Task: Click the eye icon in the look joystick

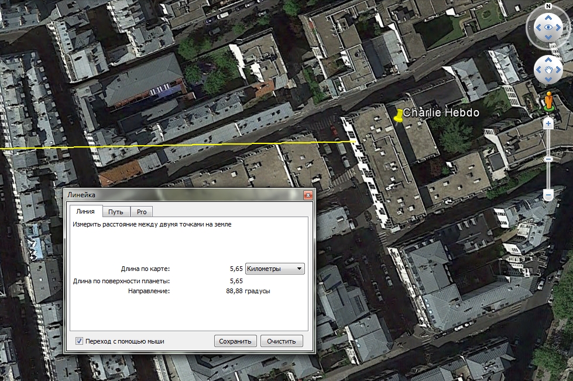Action: pyautogui.click(x=548, y=28)
